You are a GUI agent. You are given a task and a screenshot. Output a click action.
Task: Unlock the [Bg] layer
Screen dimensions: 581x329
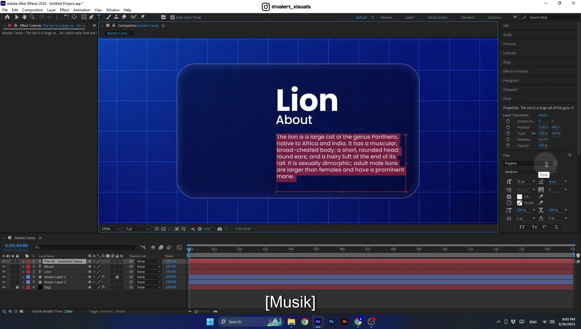pyautogui.click(x=17, y=287)
